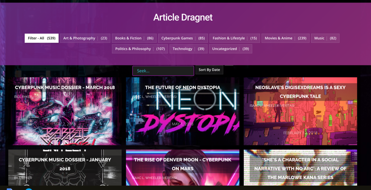Viewport: 371px width, 190px height.
Task: Filter articles by Music category
Action: tap(325, 38)
